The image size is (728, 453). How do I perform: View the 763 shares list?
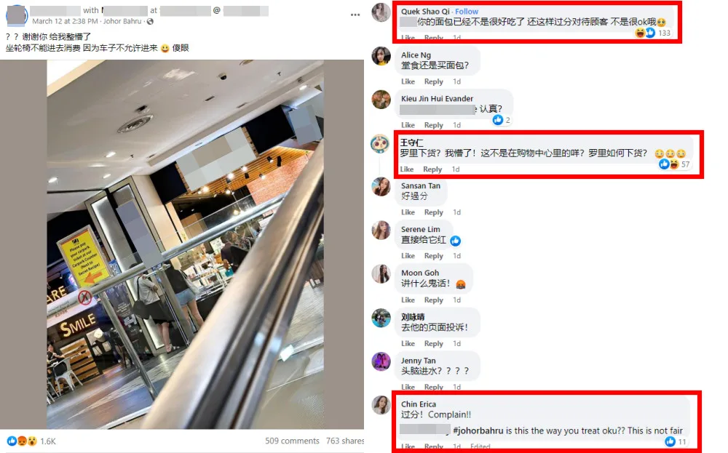(345, 441)
